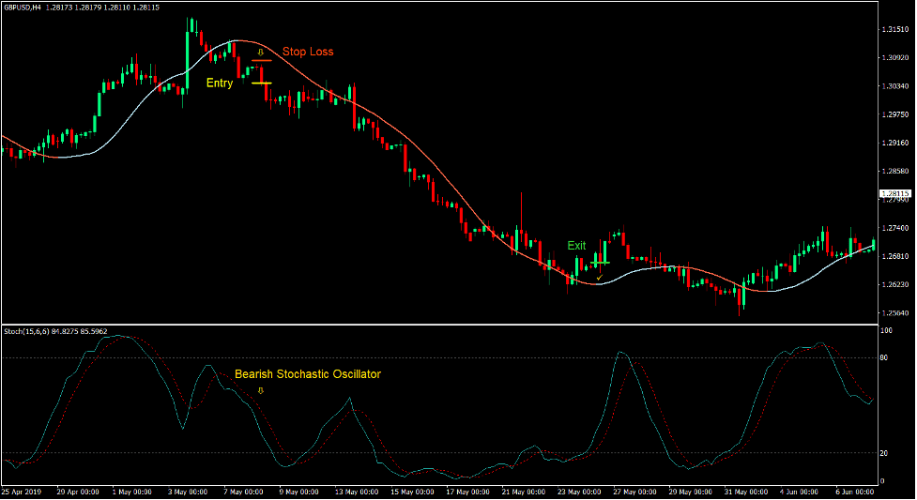This screenshot has width=917, height=500.
Task: Click the 21 May 00:00 date label
Action: (524, 492)
